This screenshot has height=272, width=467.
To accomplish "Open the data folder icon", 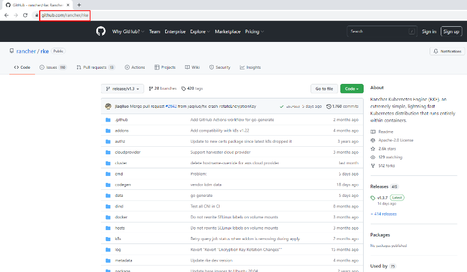I will tap(108, 196).
